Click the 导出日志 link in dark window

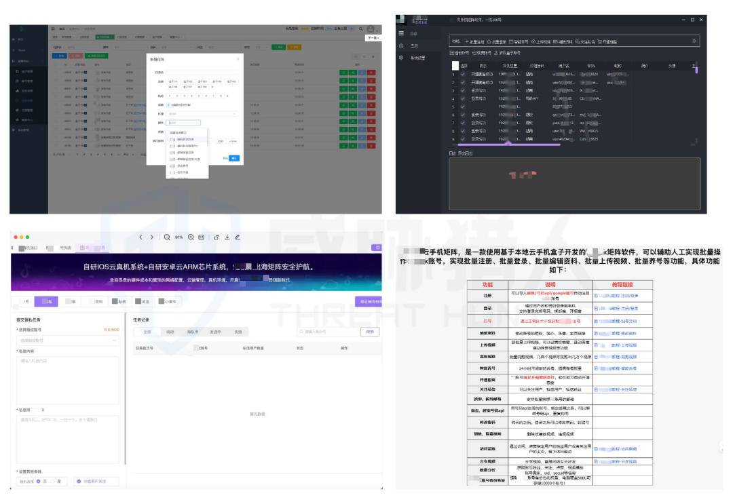[x=466, y=153]
